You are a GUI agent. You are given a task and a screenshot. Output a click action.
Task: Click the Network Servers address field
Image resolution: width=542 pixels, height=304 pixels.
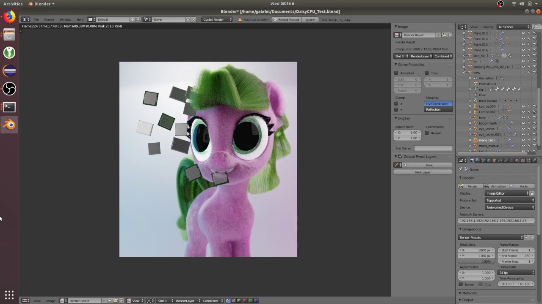pyautogui.click(x=497, y=220)
